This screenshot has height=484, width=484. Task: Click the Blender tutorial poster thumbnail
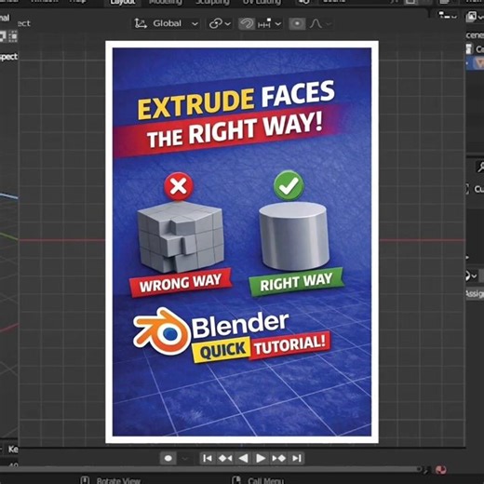242,242
